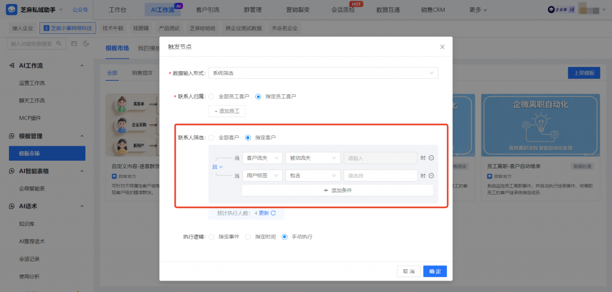This screenshot has height=292, width=612.
Task: Focus the 请输入 condition value field
Action: 381,158
